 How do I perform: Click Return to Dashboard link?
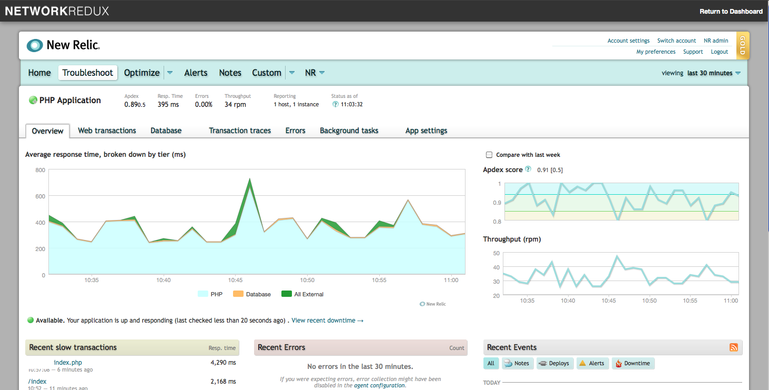pos(731,11)
